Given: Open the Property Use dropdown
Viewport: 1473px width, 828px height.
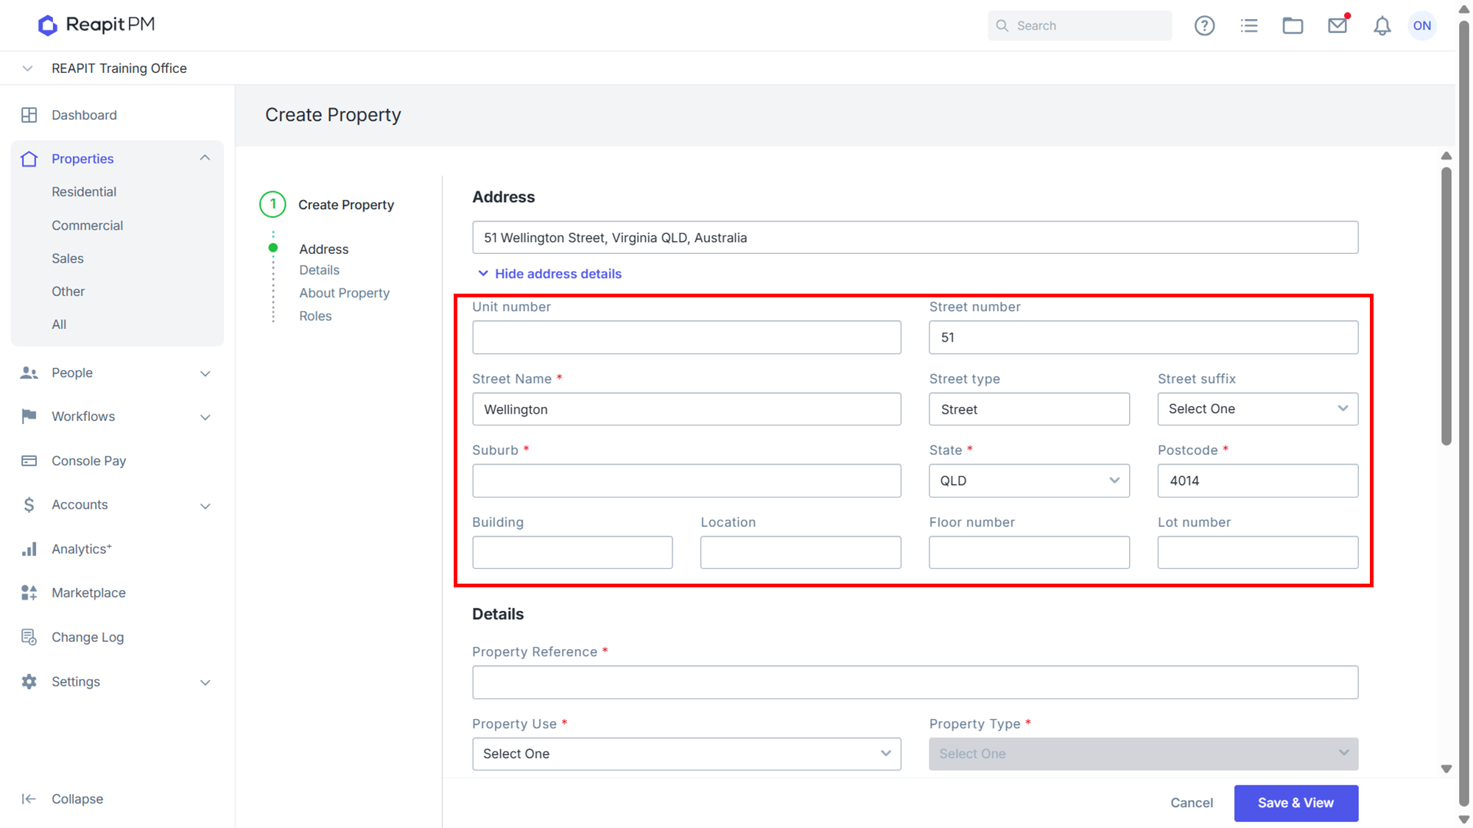Looking at the screenshot, I should pyautogui.click(x=686, y=754).
